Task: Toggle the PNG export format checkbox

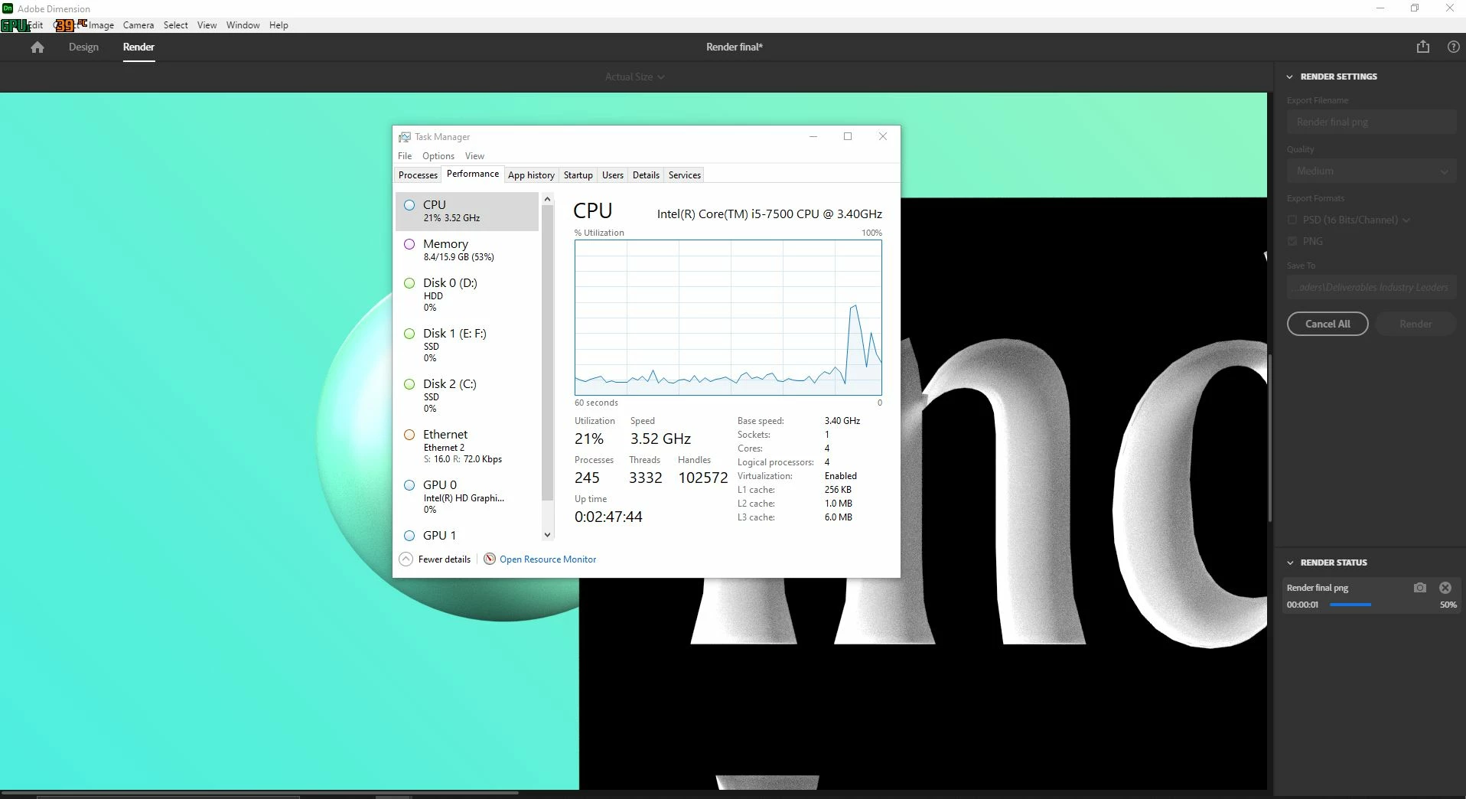Action: 1292,241
